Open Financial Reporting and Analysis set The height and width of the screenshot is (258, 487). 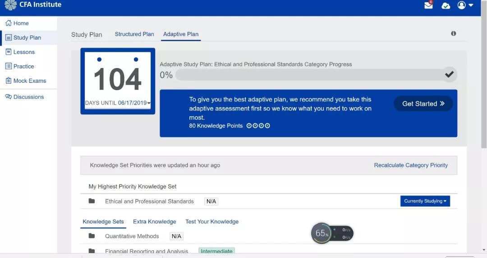point(147,251)
